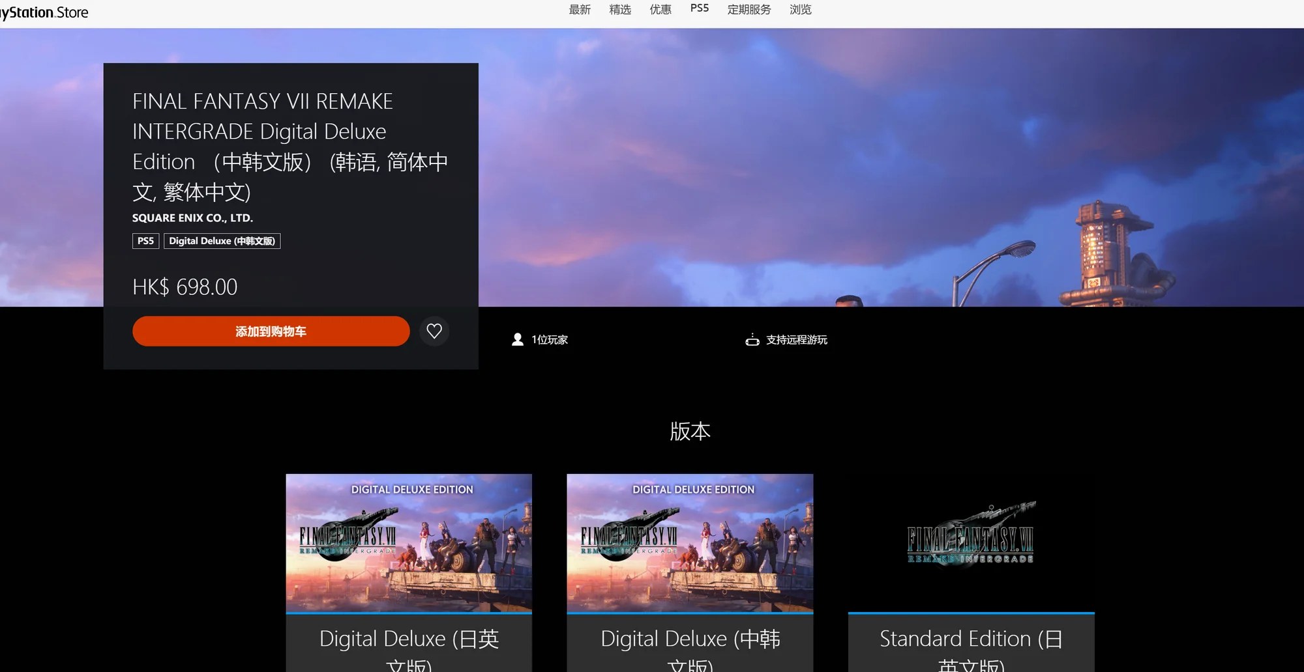Open the Digital Deluxe (日英文版) edition thumbnail
The image size is (1304, 672).
click(x=409, y=543)
